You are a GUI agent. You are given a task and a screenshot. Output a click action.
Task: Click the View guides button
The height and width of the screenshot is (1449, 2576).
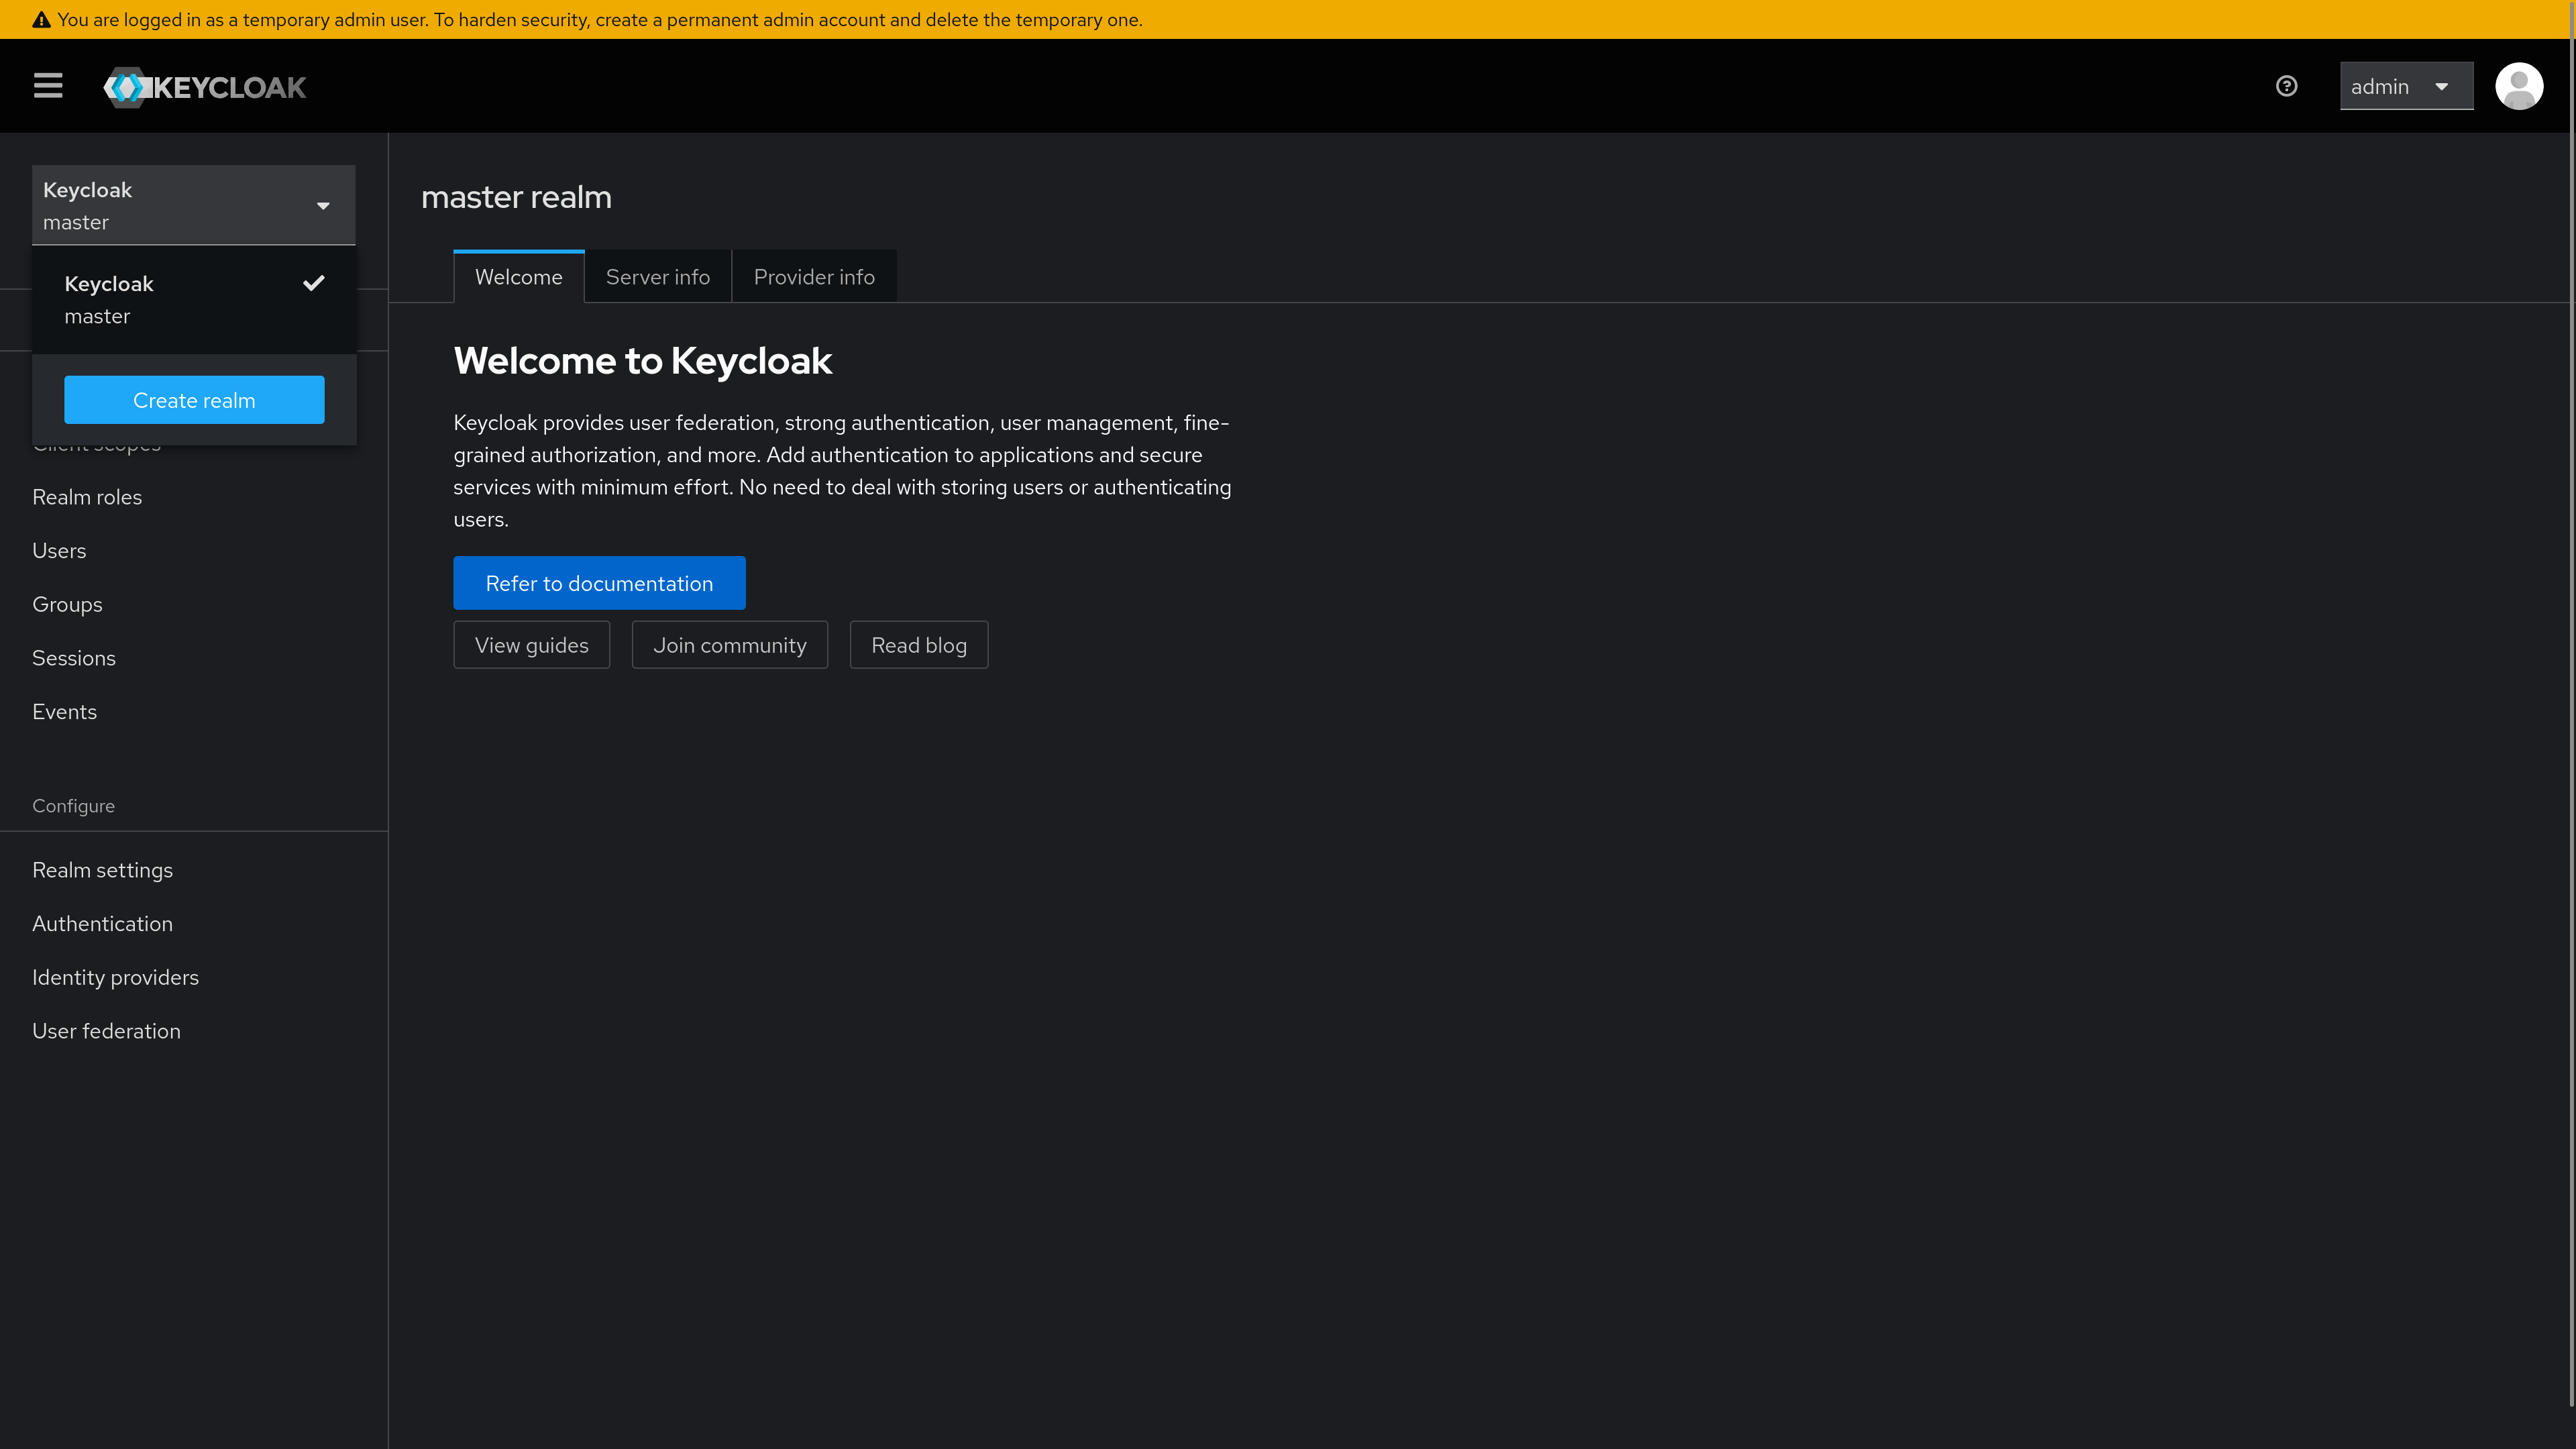pos(532,645)
